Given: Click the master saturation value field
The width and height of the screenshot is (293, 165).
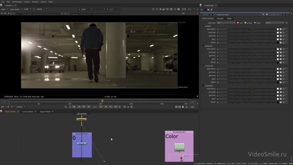Looking at the screenshot, I should [222, 29].
